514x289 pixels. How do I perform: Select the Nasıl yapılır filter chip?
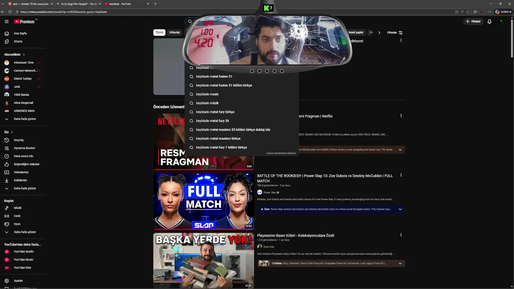[x=356, y=33]
